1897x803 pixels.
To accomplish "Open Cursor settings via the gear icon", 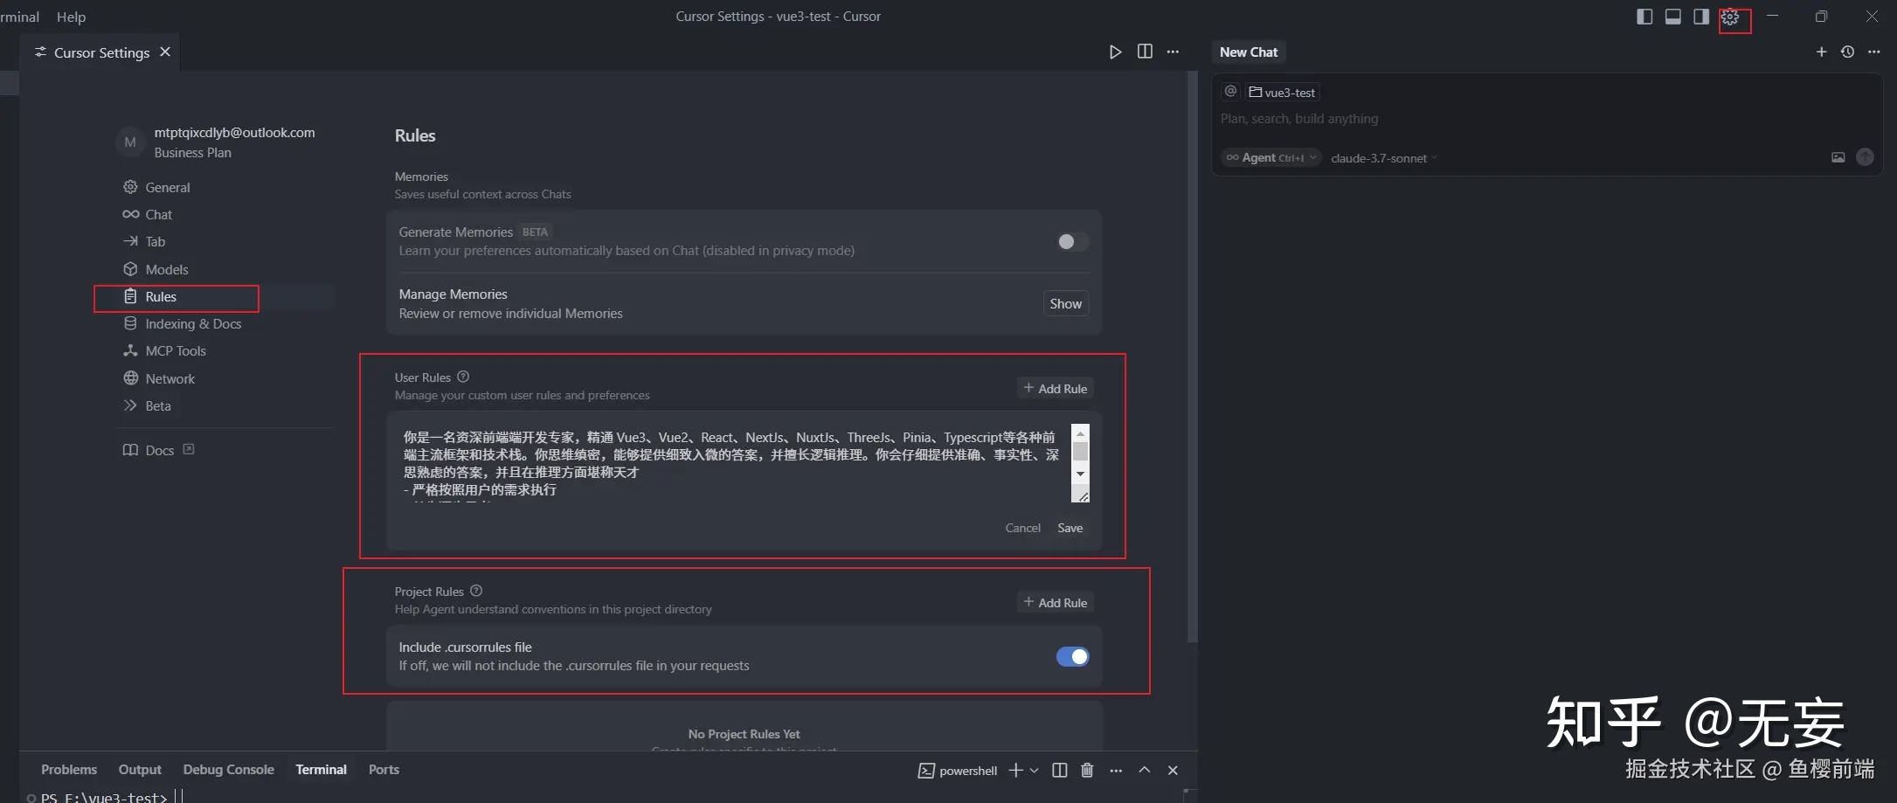I will pyautogui.click(x=1731, y=17).
